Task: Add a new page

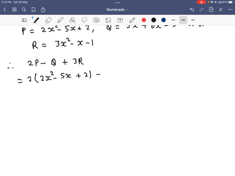Action: pyautogui.click(x=211, y=9)
